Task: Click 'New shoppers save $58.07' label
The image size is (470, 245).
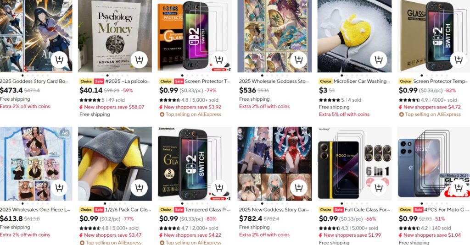Action: click(114, 107)
